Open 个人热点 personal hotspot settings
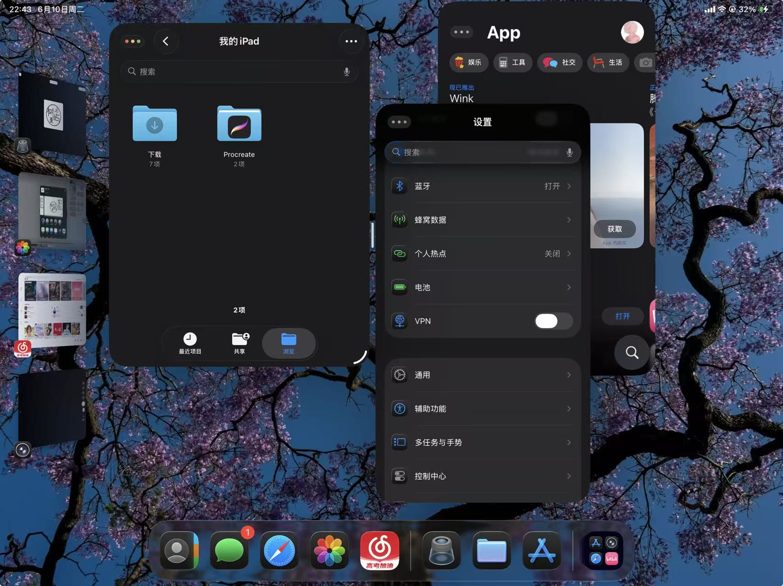 (483, 253)
